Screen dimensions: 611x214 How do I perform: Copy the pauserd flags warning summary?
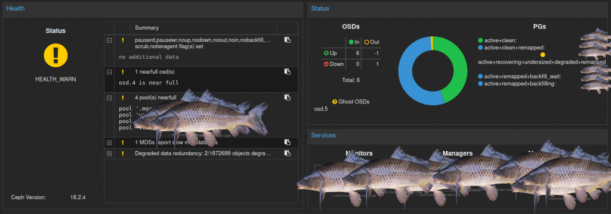tap(287, 40)
